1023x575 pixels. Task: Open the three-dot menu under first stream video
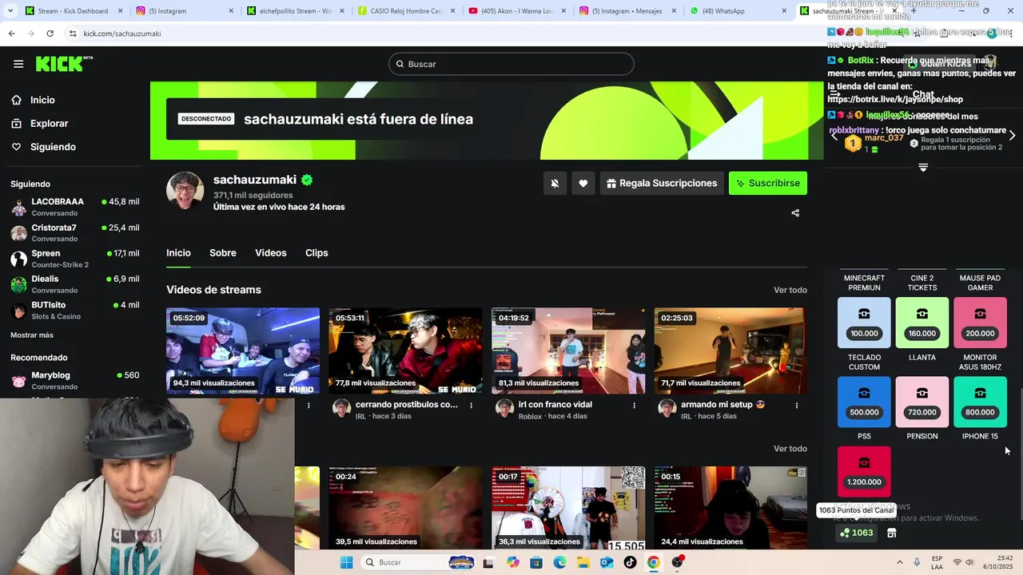coord(308,405)
